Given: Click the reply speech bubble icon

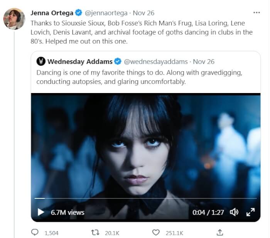Looking at the screenshot, I should (x=35, y=233).
